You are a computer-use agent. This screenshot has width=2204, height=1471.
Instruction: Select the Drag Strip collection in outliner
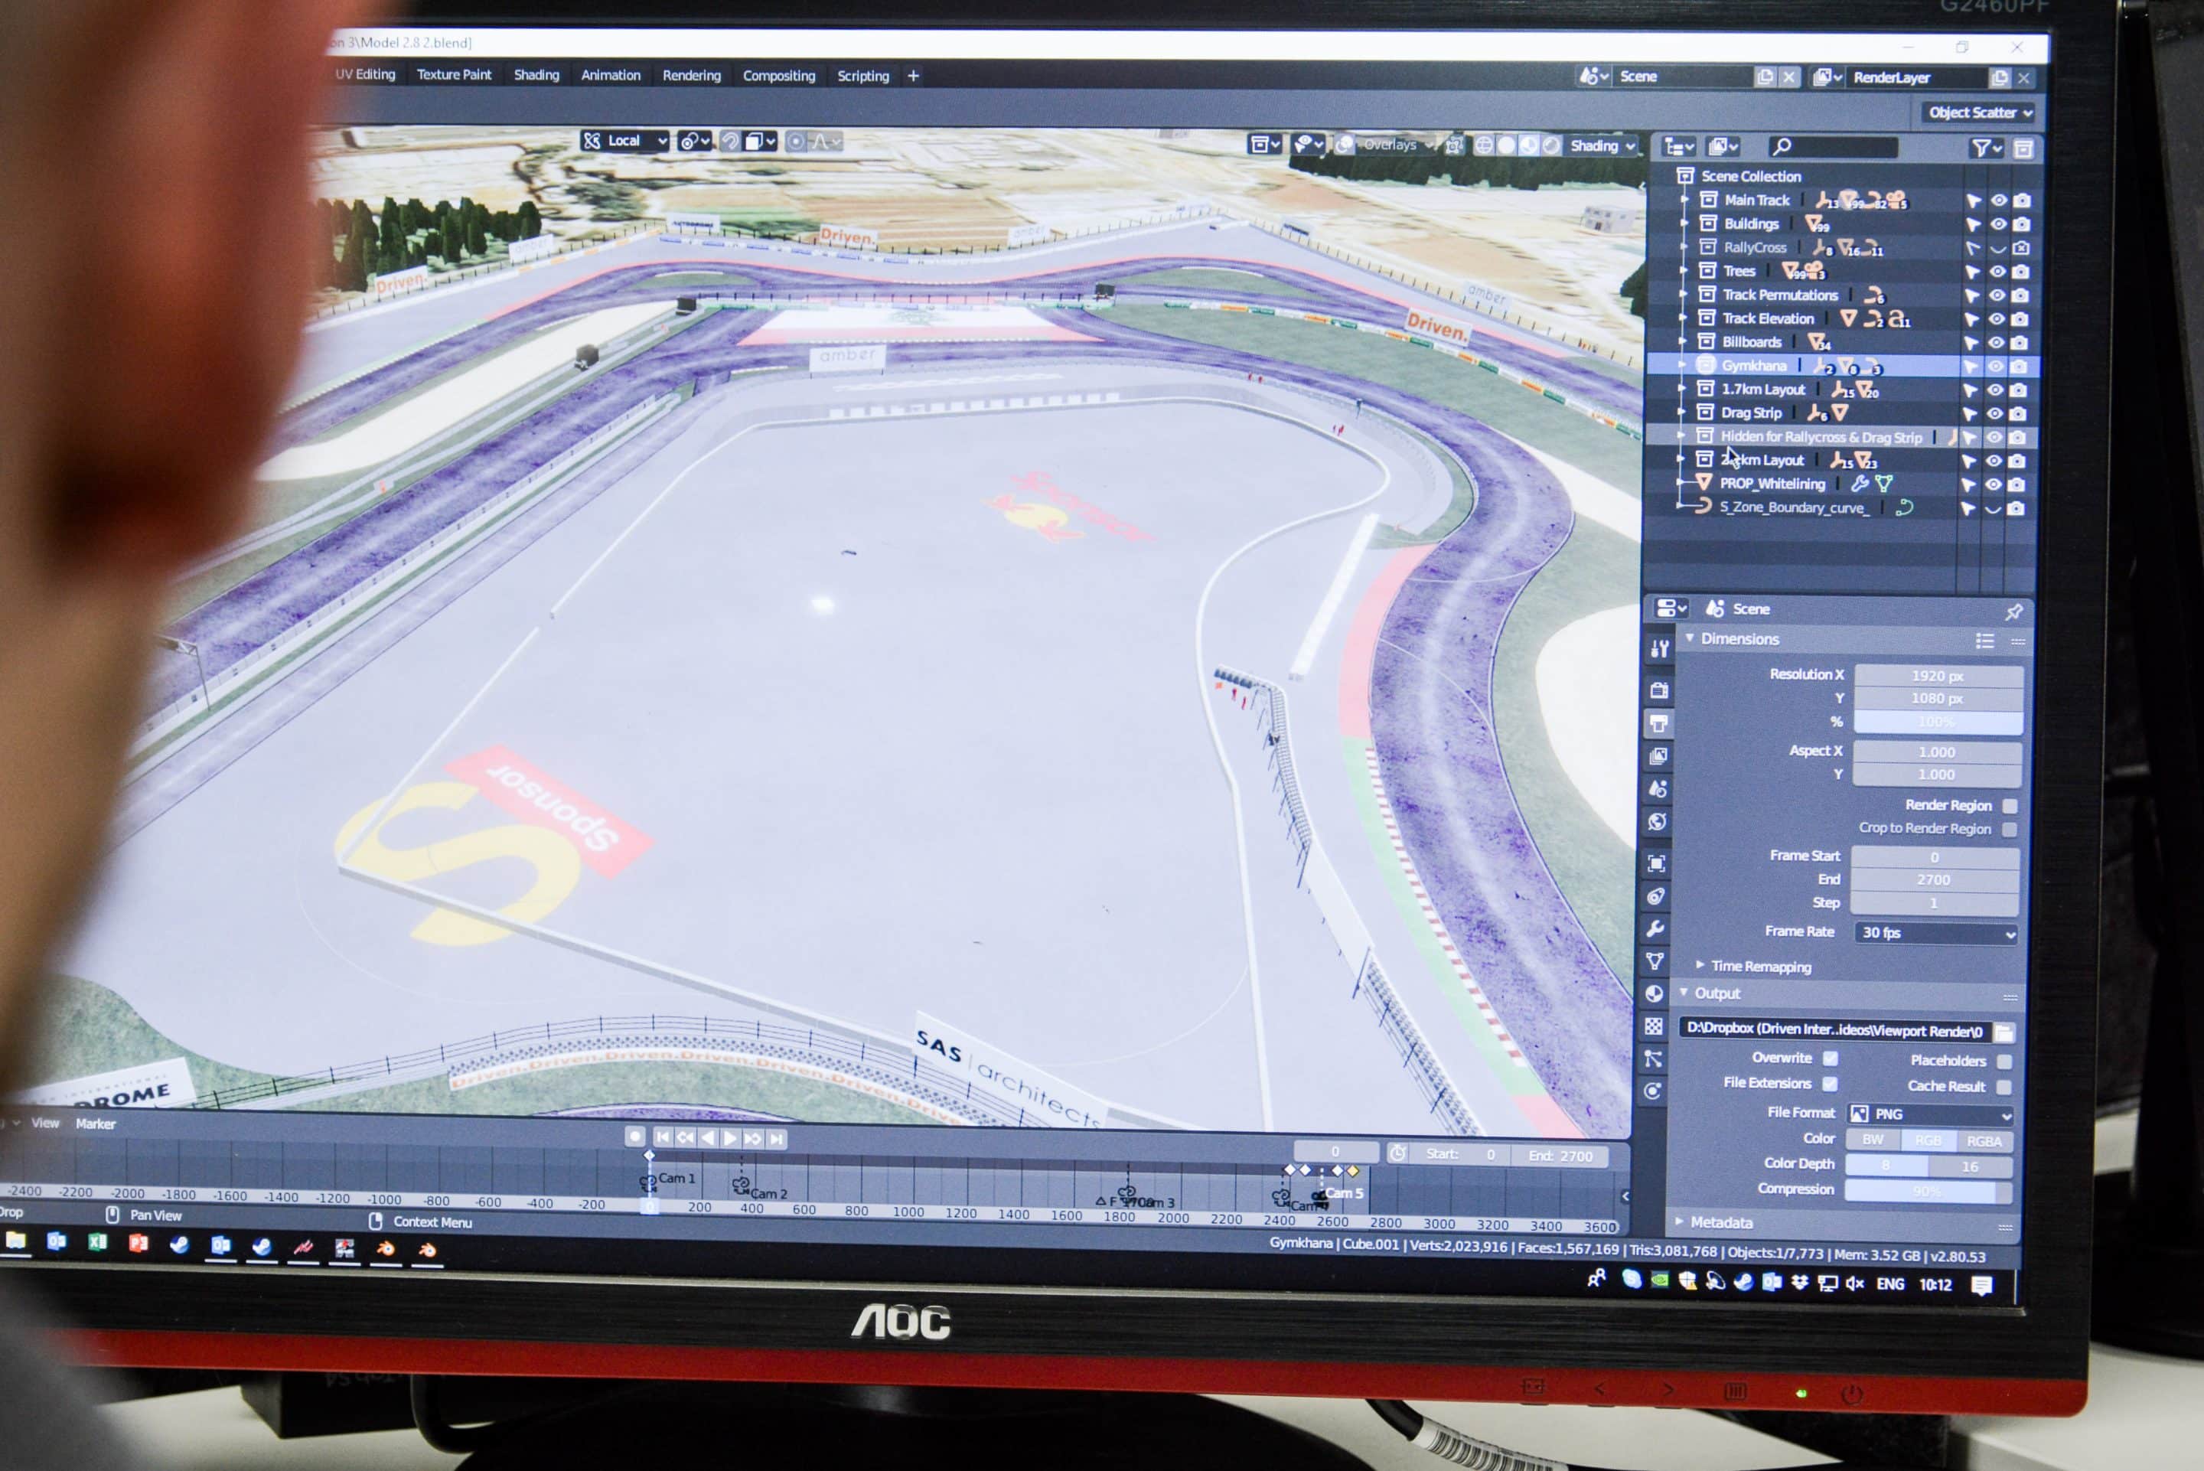[1750, 413]
